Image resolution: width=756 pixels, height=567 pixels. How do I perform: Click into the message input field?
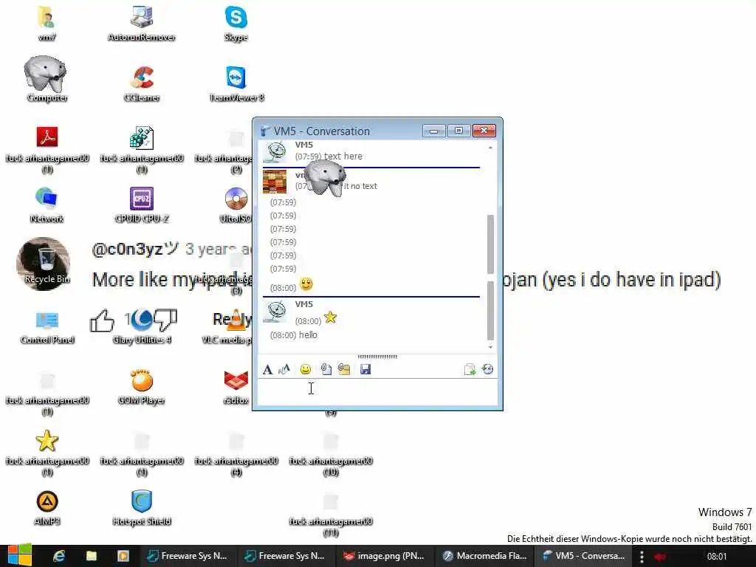coord(377,391)
